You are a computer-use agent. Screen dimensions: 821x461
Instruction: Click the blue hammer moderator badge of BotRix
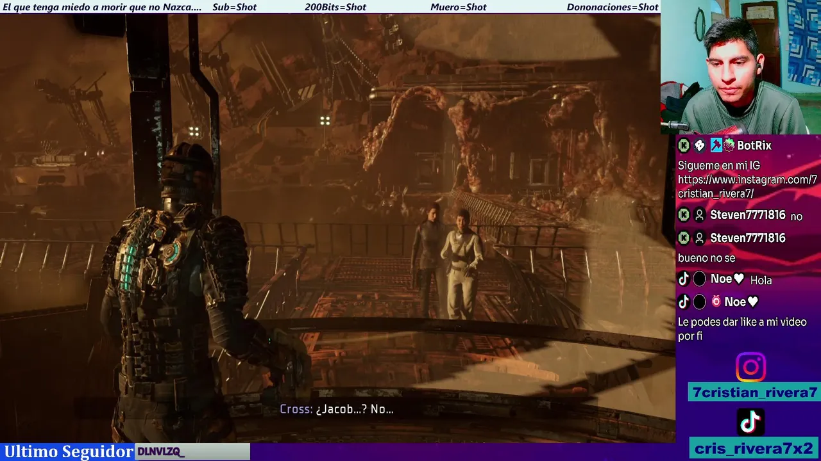(716, 146)
